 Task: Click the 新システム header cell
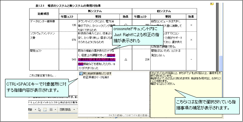[95, 11]
